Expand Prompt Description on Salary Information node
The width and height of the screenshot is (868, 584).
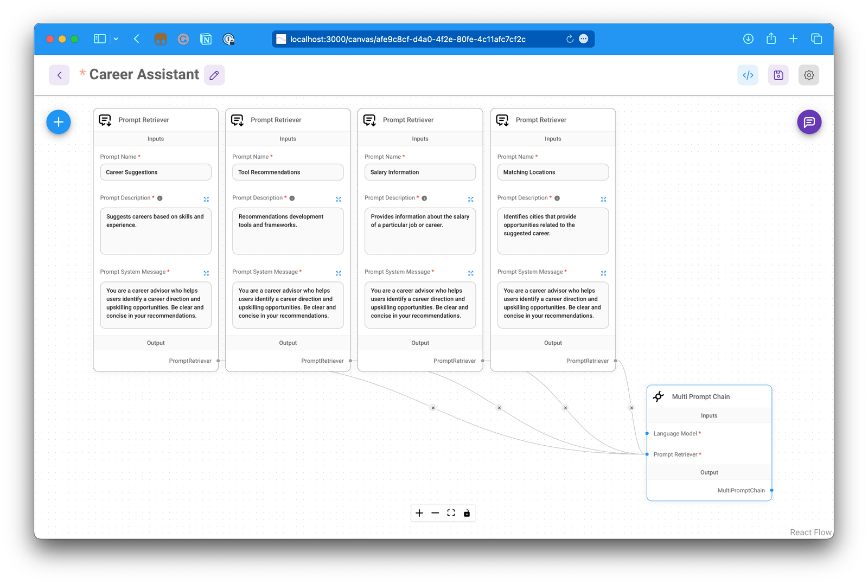pyautogui.click(x=471, y=199)
